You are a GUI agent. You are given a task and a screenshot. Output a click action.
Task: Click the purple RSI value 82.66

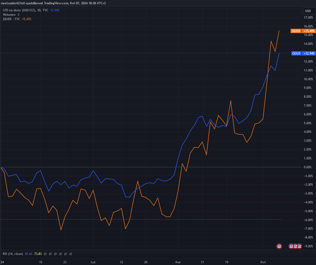pyautogui.click(x=29, y=254)
